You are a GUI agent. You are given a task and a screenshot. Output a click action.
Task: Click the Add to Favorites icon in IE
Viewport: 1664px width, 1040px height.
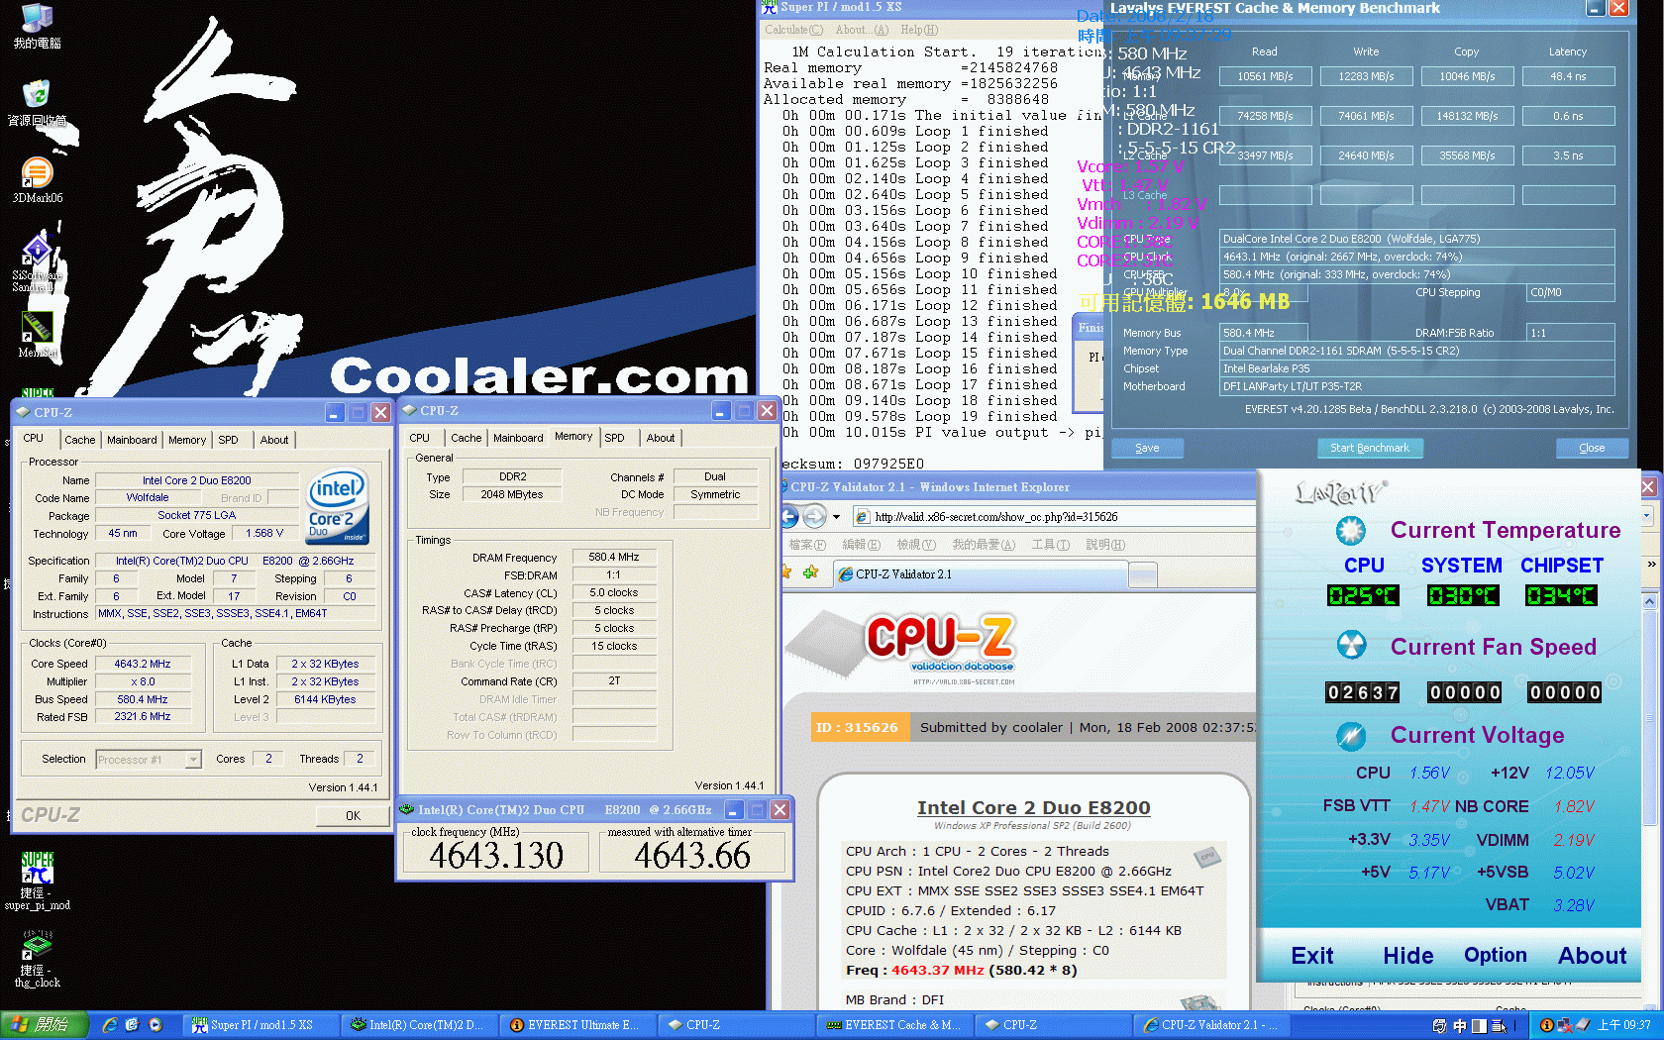tap(810, 572)
